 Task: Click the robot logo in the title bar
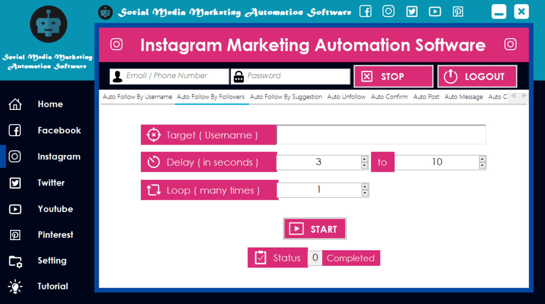tap(105, 13)
